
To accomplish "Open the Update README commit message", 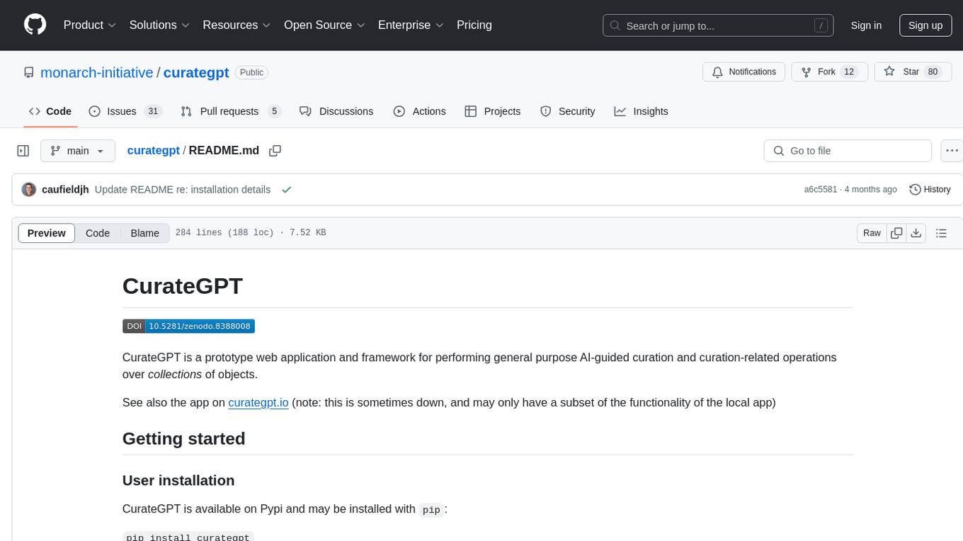I will (183, 190).
